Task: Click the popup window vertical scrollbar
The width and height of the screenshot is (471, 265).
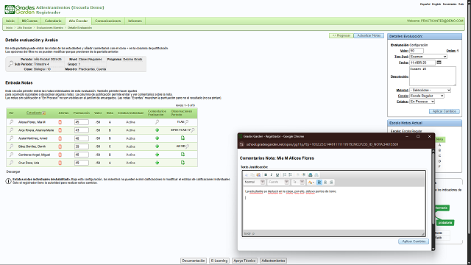Action: click(433, 199)
